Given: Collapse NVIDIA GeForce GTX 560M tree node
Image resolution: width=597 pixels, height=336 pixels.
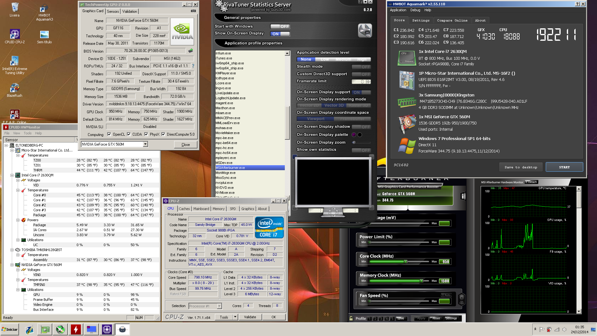Looking at the screenshot, I should click(x=12, y=265).
